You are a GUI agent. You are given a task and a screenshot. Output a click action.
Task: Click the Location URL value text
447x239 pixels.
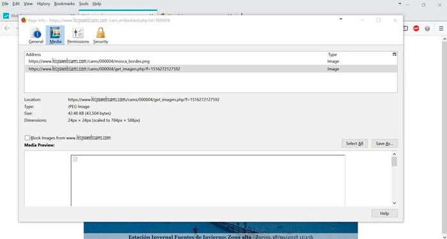[x=144, y=99]
